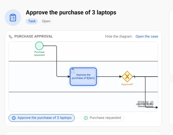Click the Purchase requested label under start event
The height and width of the screenshot is (135, 173).
point(39,53)
